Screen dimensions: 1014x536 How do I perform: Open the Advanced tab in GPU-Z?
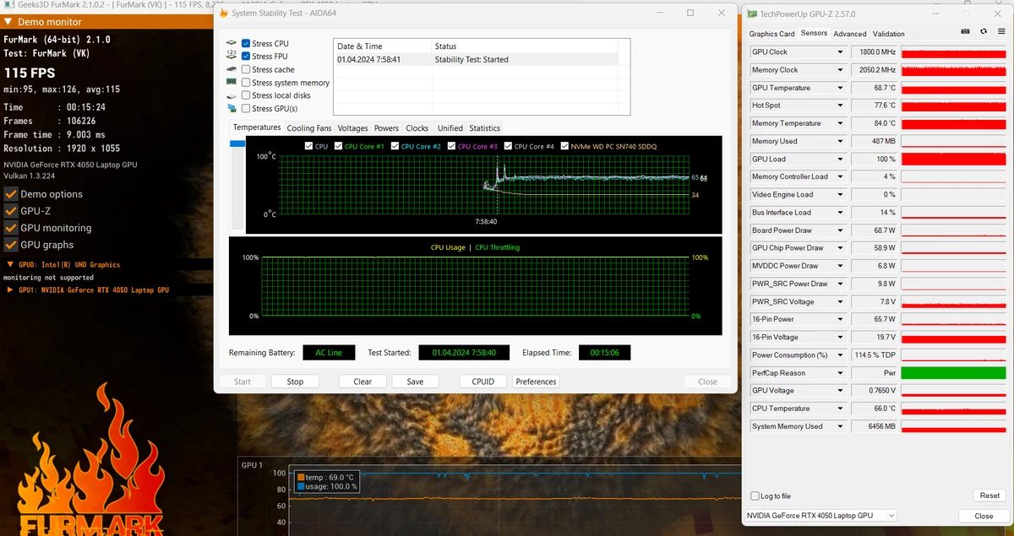pyautogui.click(x=850, y=34)
